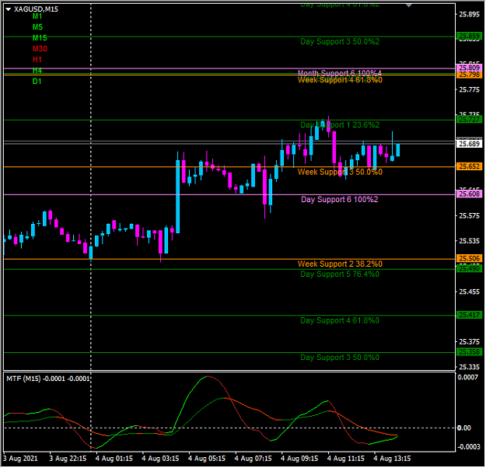This screenshot has height=468, width=486.
Task: Select the Week Support 3 50.0%0 label
Action: tap(340, 172)
